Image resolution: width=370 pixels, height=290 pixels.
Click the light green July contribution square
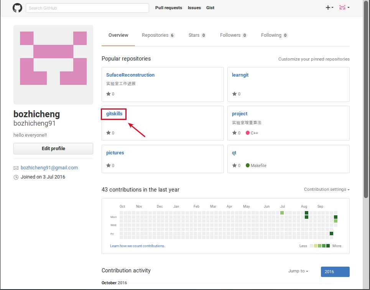282,213
